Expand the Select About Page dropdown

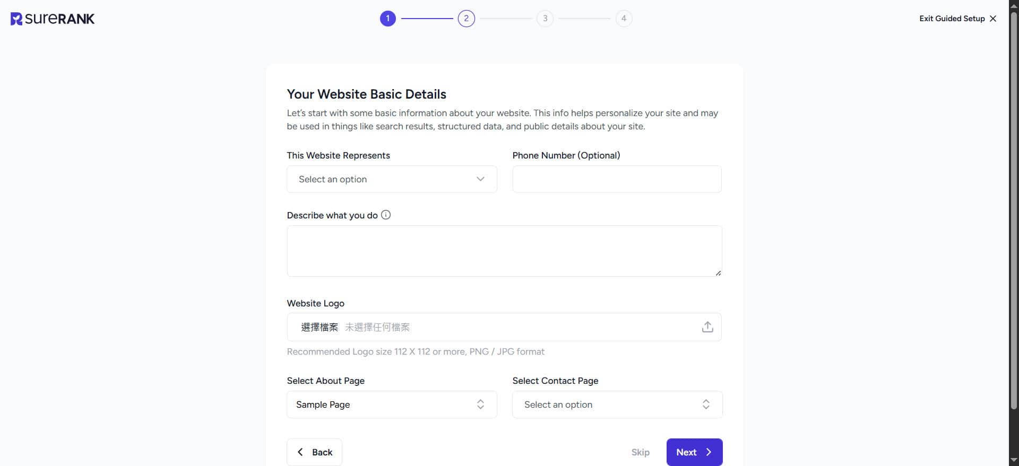[x=392, y=405]
